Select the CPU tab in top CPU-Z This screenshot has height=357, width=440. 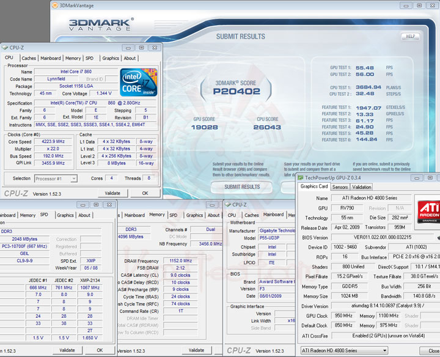pyautogui.click(x=9, y=57)
